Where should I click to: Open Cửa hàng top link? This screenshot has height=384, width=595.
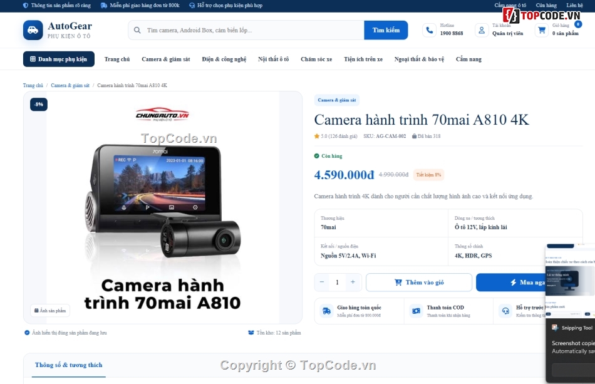pos(546,5)
